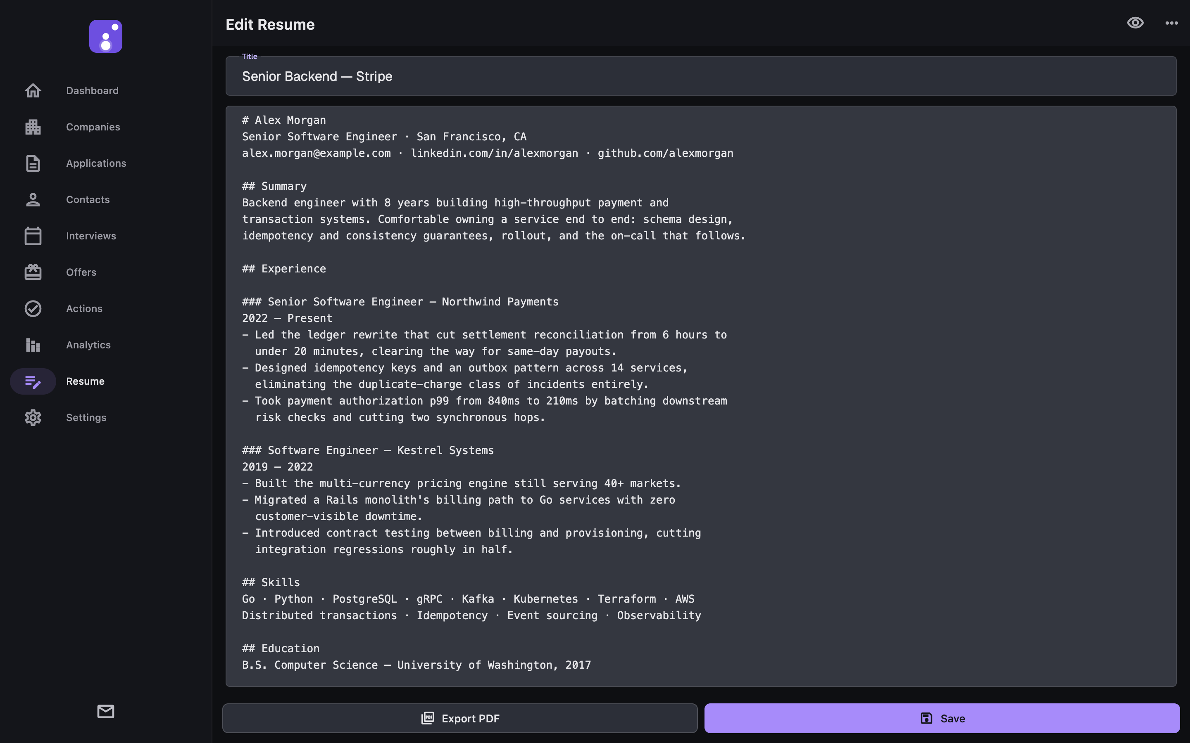The image size is (1190, 743).
Task: Select the Resume nav item
Action: (x=85, y=381)
